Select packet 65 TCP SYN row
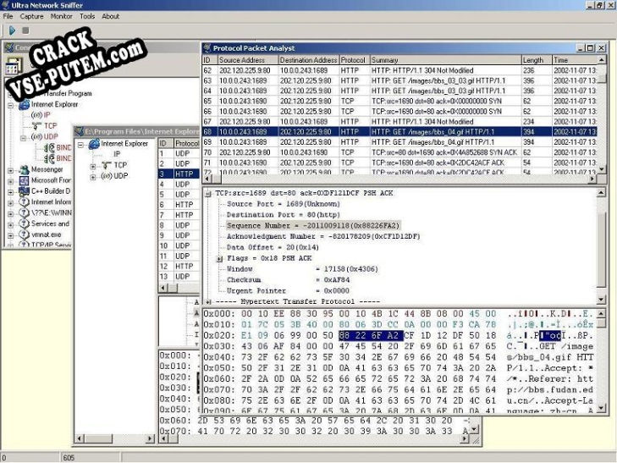 pos(399,101)
